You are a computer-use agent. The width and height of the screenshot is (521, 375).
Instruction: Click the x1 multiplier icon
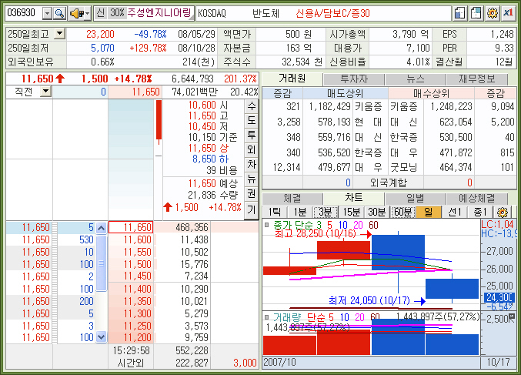coord(509,13)
